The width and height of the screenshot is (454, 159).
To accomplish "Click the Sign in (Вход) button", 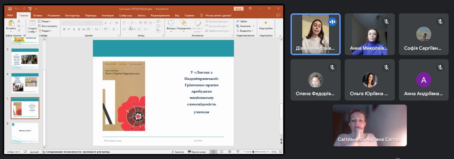I will (239, 9).
